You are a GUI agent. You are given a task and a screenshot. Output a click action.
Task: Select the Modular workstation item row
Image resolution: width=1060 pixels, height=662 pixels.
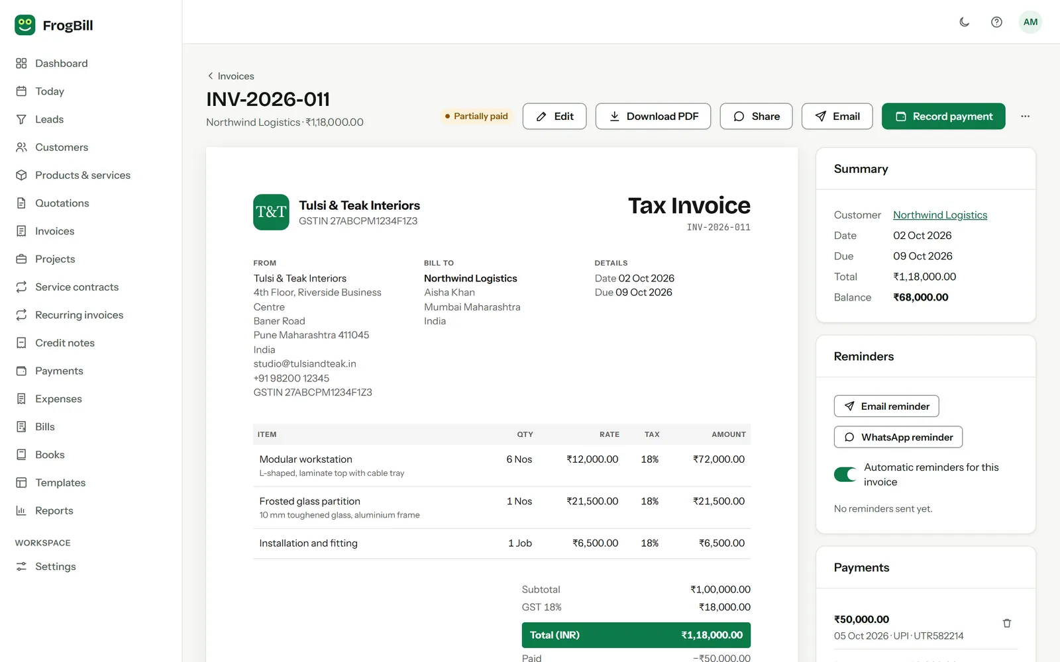point(502,465)
